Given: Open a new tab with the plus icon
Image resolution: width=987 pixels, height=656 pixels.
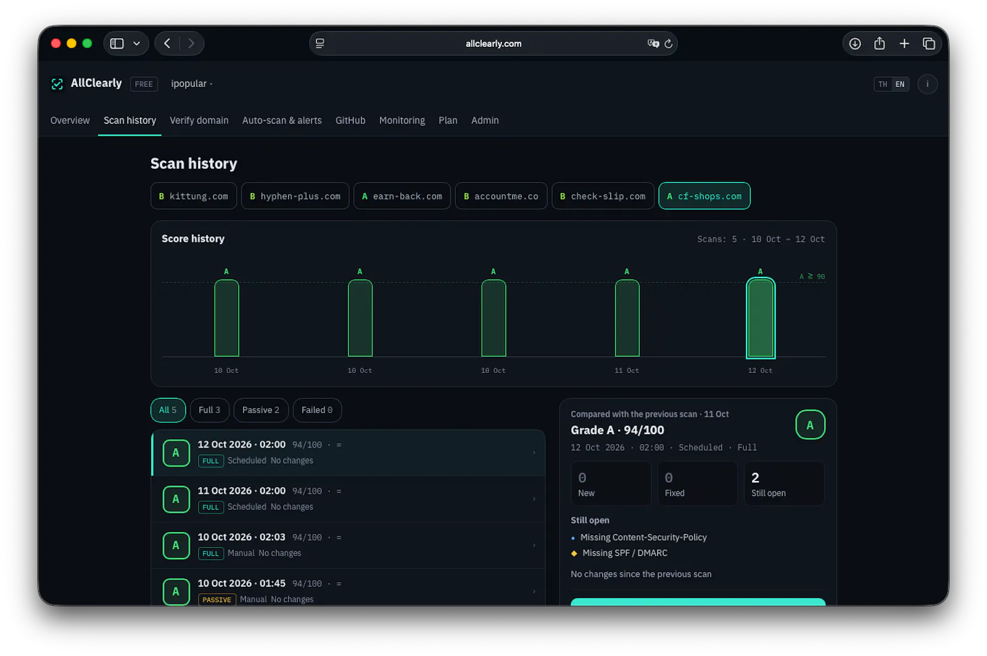Looking at the screenshot, I should [904, 44].
